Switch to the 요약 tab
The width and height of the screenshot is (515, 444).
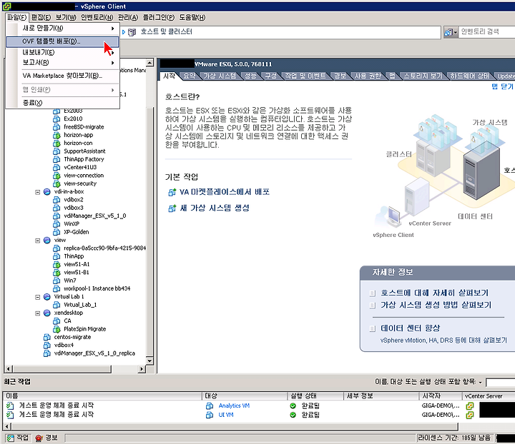pyautogui.click(x=189, y=76)
